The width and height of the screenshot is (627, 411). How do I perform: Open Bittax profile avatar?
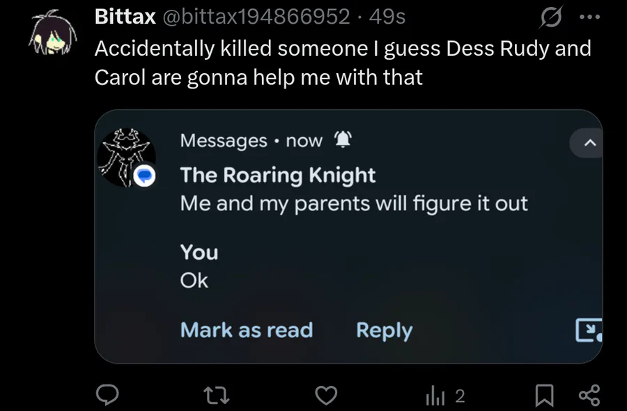[52, 36]
